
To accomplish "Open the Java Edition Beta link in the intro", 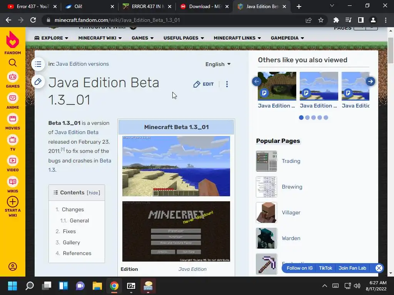I will click(77, 132).
